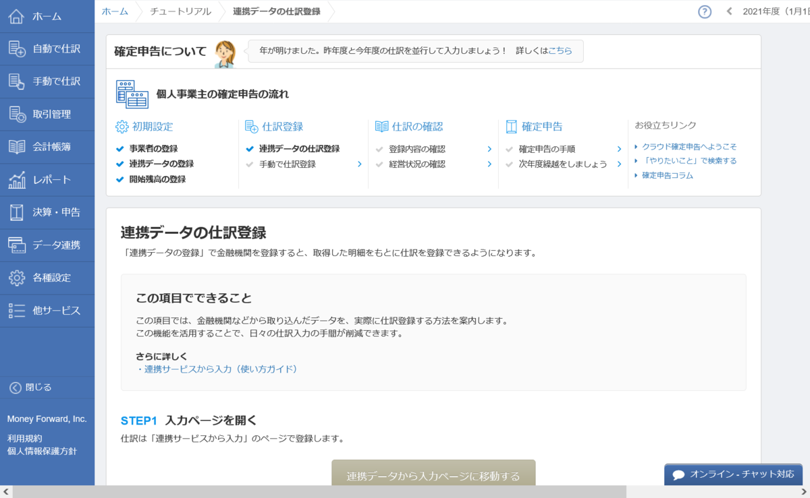Open 個人情報保護方針 link
This screenshot has width=810, height=498.
[x=42, y=451]
